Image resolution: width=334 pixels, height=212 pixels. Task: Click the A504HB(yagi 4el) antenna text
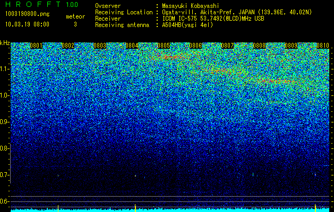tap(187, 25)
